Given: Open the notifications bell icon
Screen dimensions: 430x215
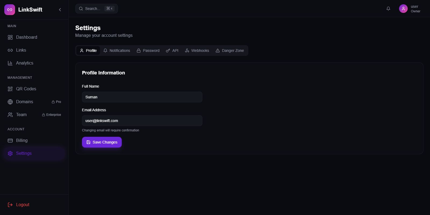Looking at the screenshot, I should pyautogui.click(x=388, y=9).
